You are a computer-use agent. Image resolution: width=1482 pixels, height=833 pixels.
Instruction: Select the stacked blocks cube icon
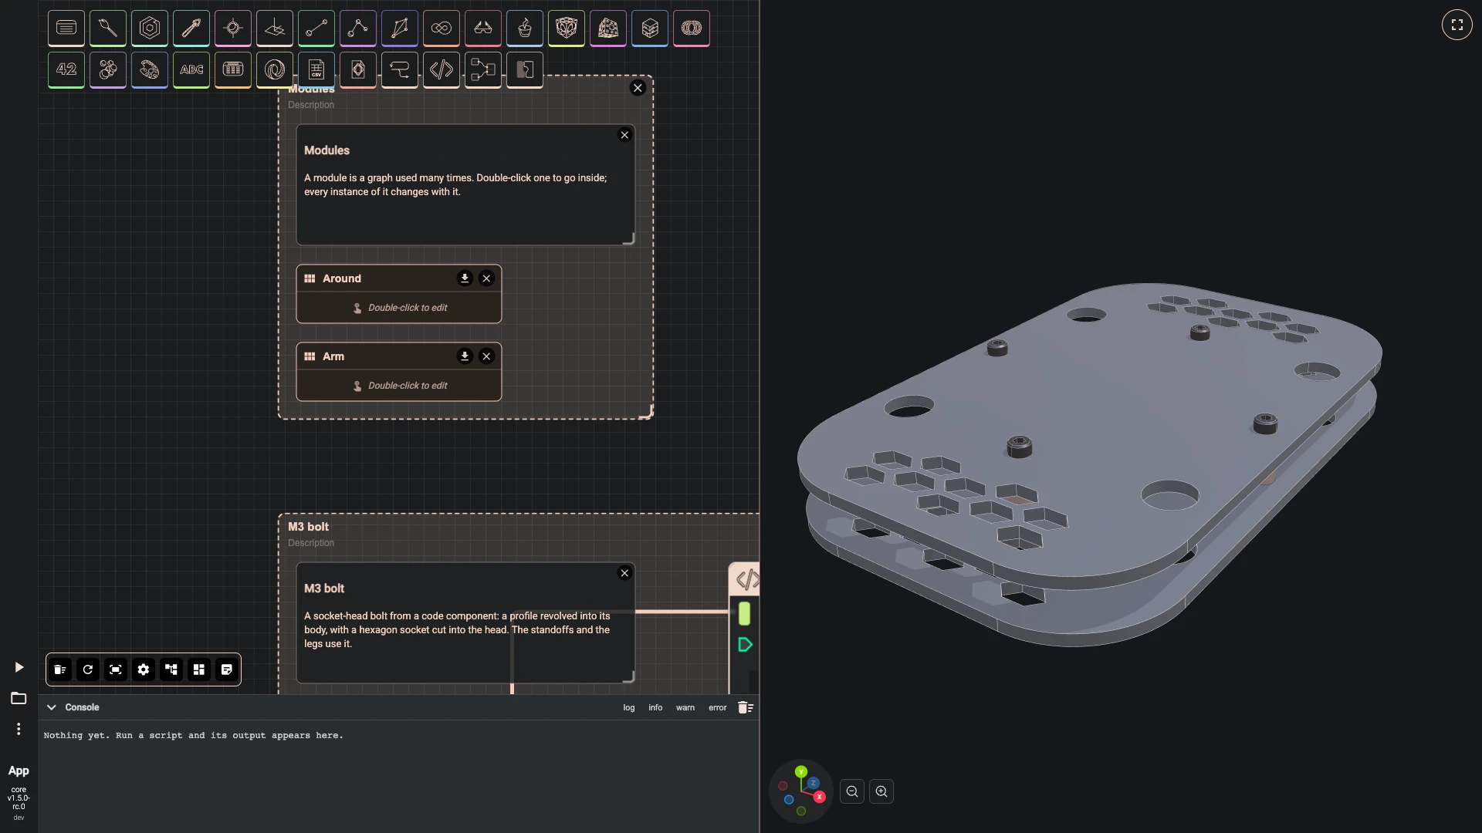point(650,29)
